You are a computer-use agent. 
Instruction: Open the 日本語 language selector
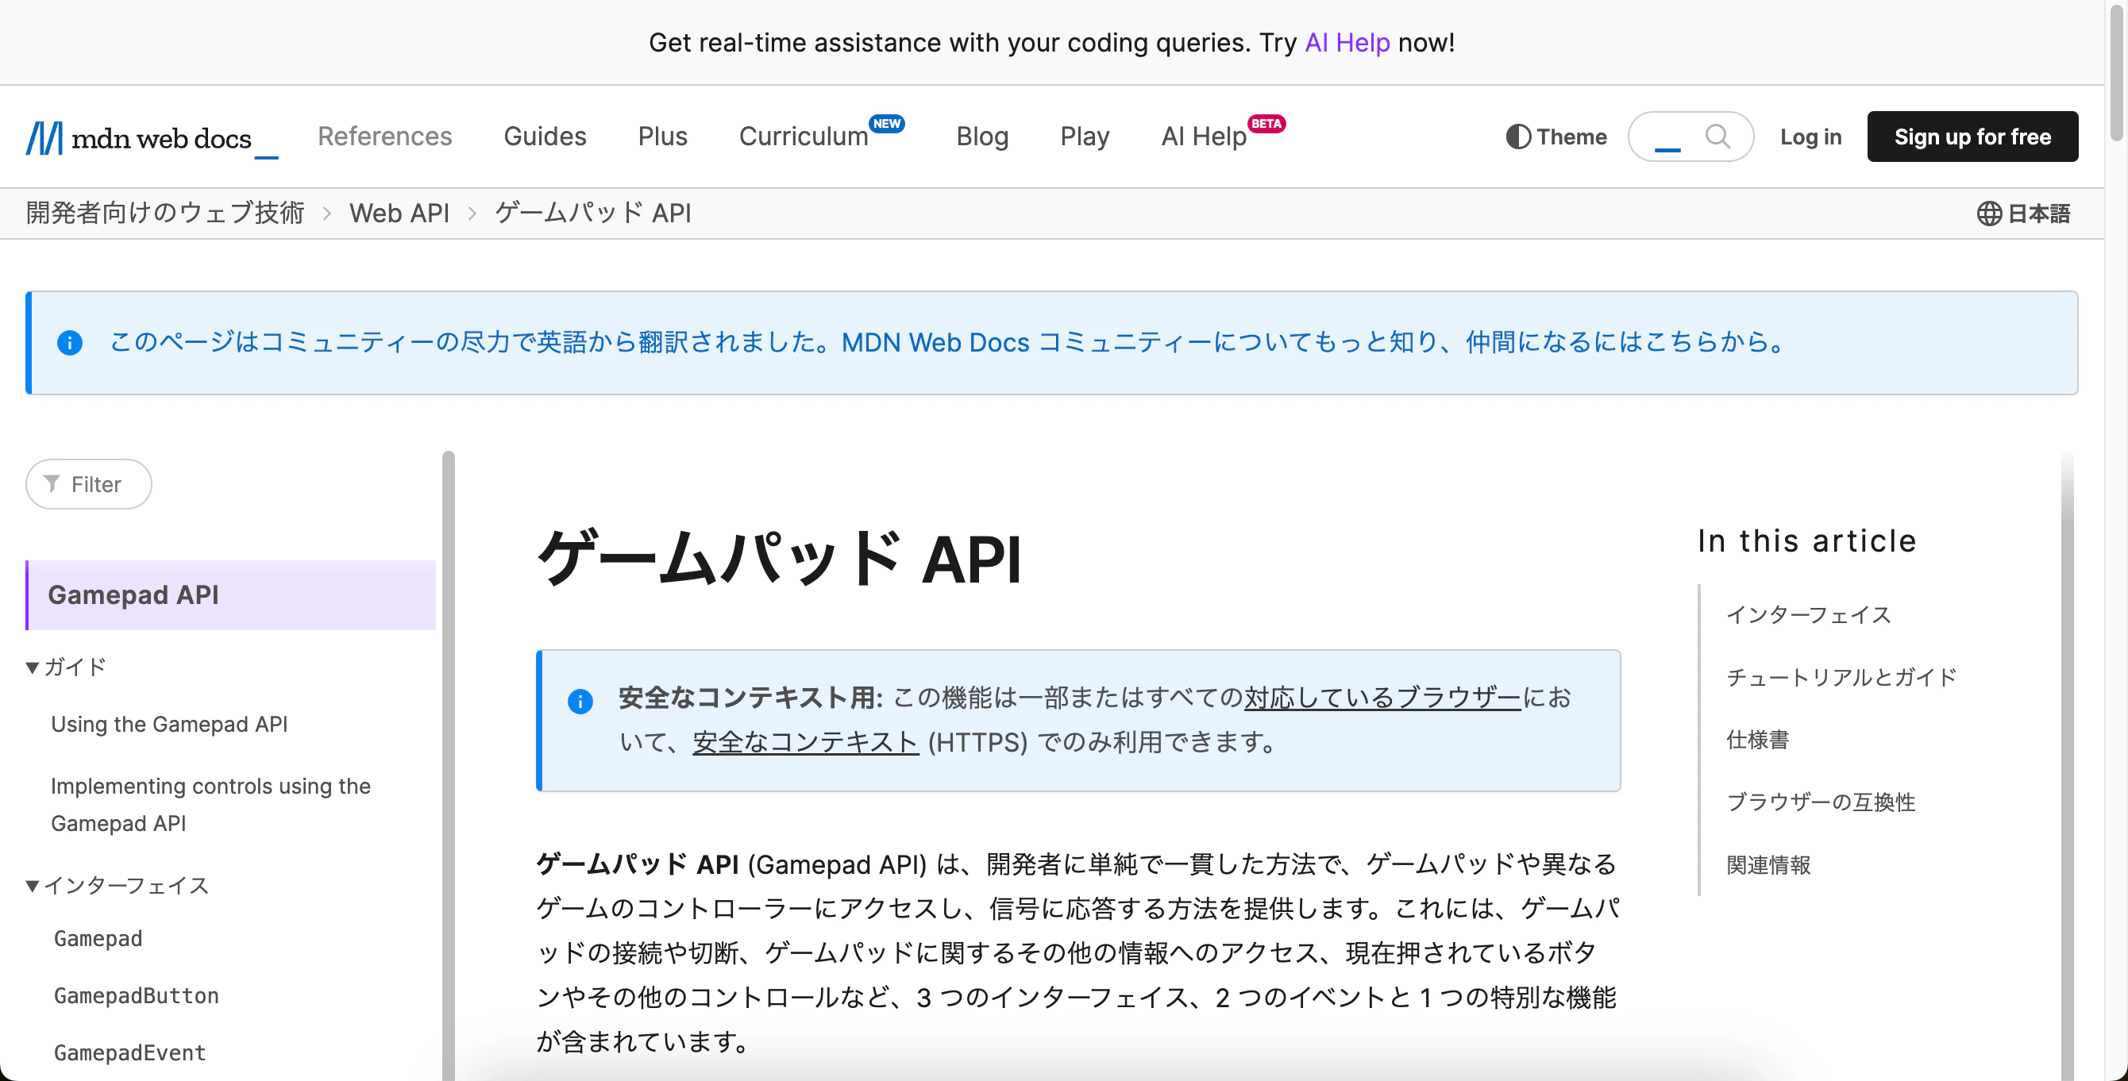coord(2024,214)
